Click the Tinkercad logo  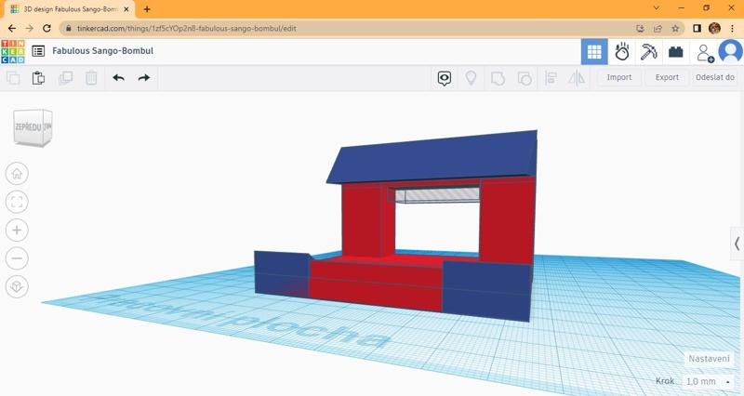coord(13,51)
